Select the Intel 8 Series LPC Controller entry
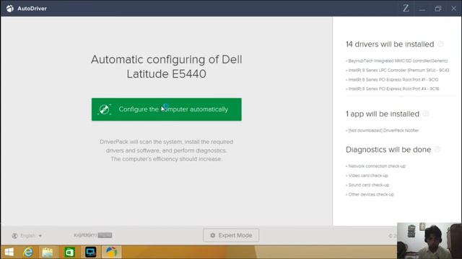 [x=398, y=71]
